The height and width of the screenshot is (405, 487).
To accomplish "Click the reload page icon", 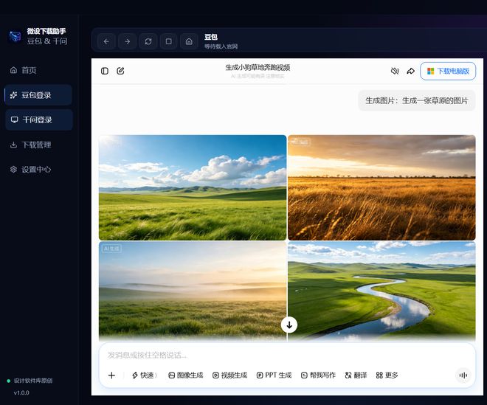I will pyautogui.click(x=148, y=41).
